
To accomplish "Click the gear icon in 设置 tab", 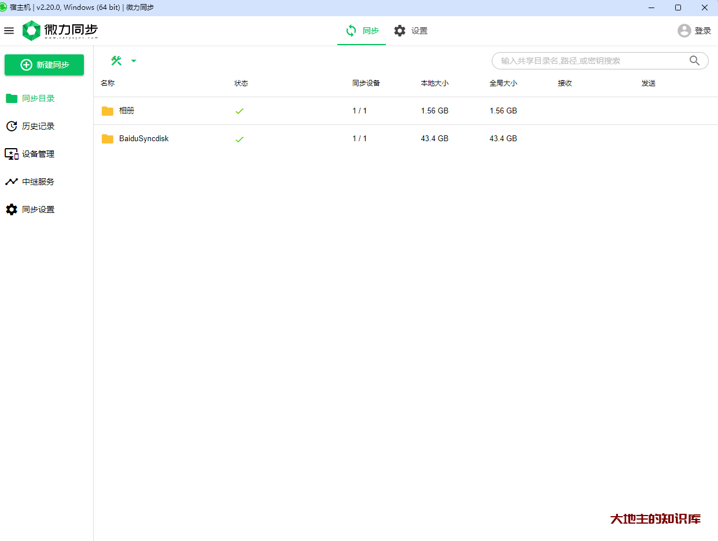I will coord(400,31).
